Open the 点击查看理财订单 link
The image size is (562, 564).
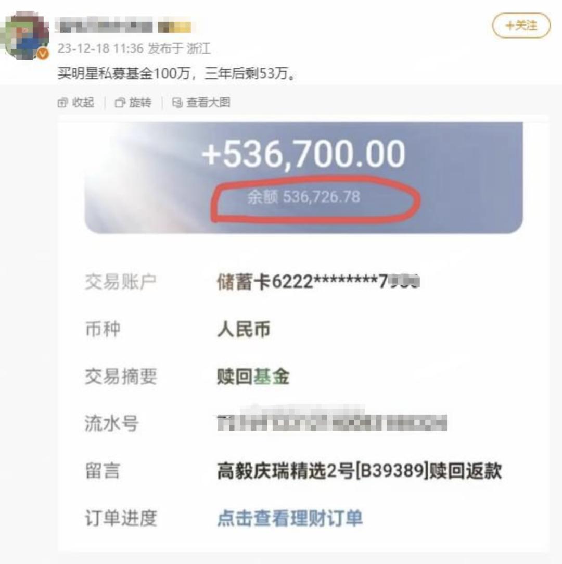pyautogui.click(x=290, y=518)
